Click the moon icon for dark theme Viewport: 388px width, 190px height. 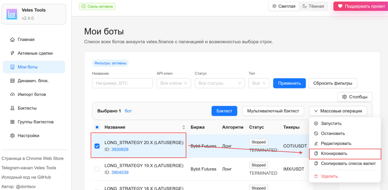pos(305,6)
